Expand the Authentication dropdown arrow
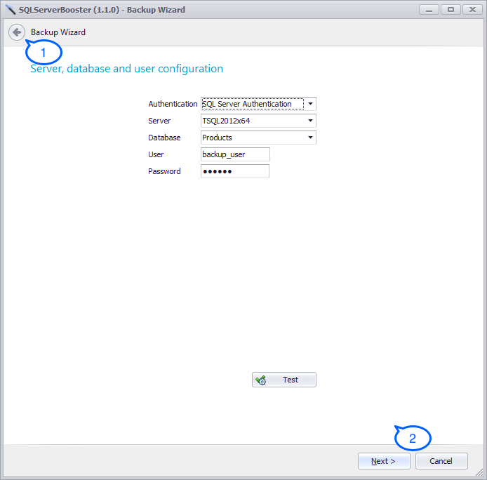The image size is (487, 480). click(x=310, y=104)
